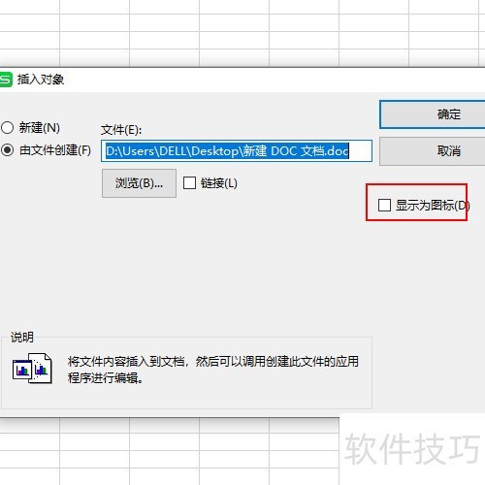Click the 显示为图标(D) label text
485x485 pixels.
433,205
